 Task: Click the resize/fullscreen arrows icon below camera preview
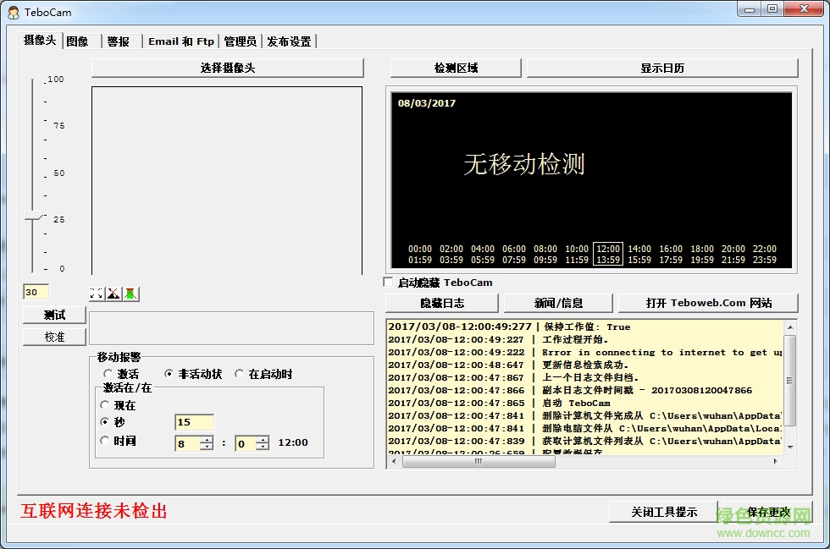(96, 293)
